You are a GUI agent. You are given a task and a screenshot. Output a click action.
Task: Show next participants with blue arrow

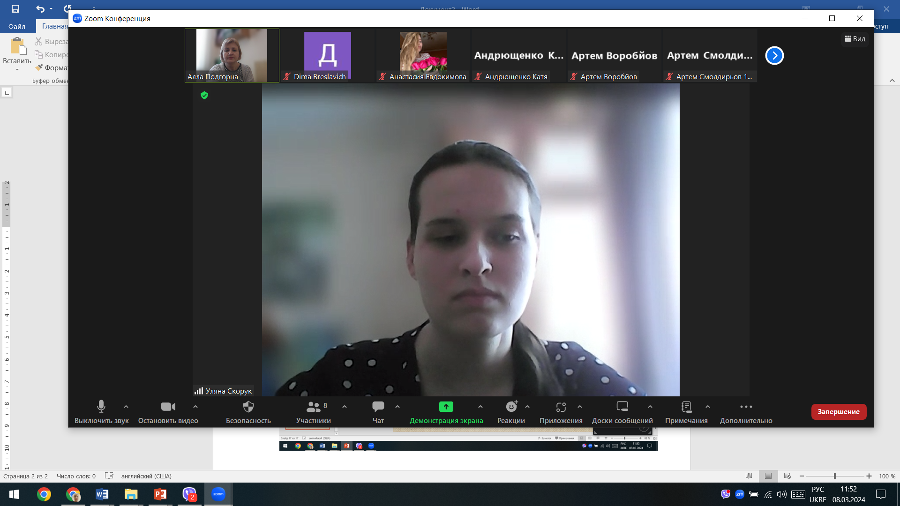click(774, 56)
